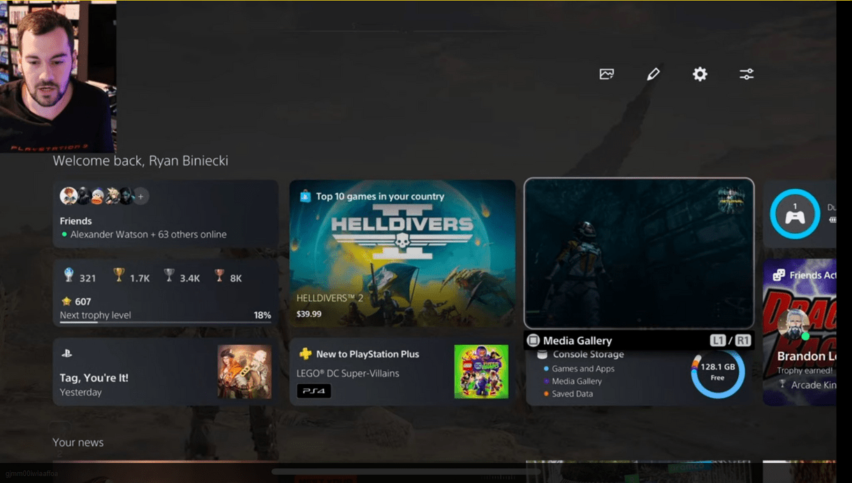Click the Next trophy level progress bar

(166, 322)
